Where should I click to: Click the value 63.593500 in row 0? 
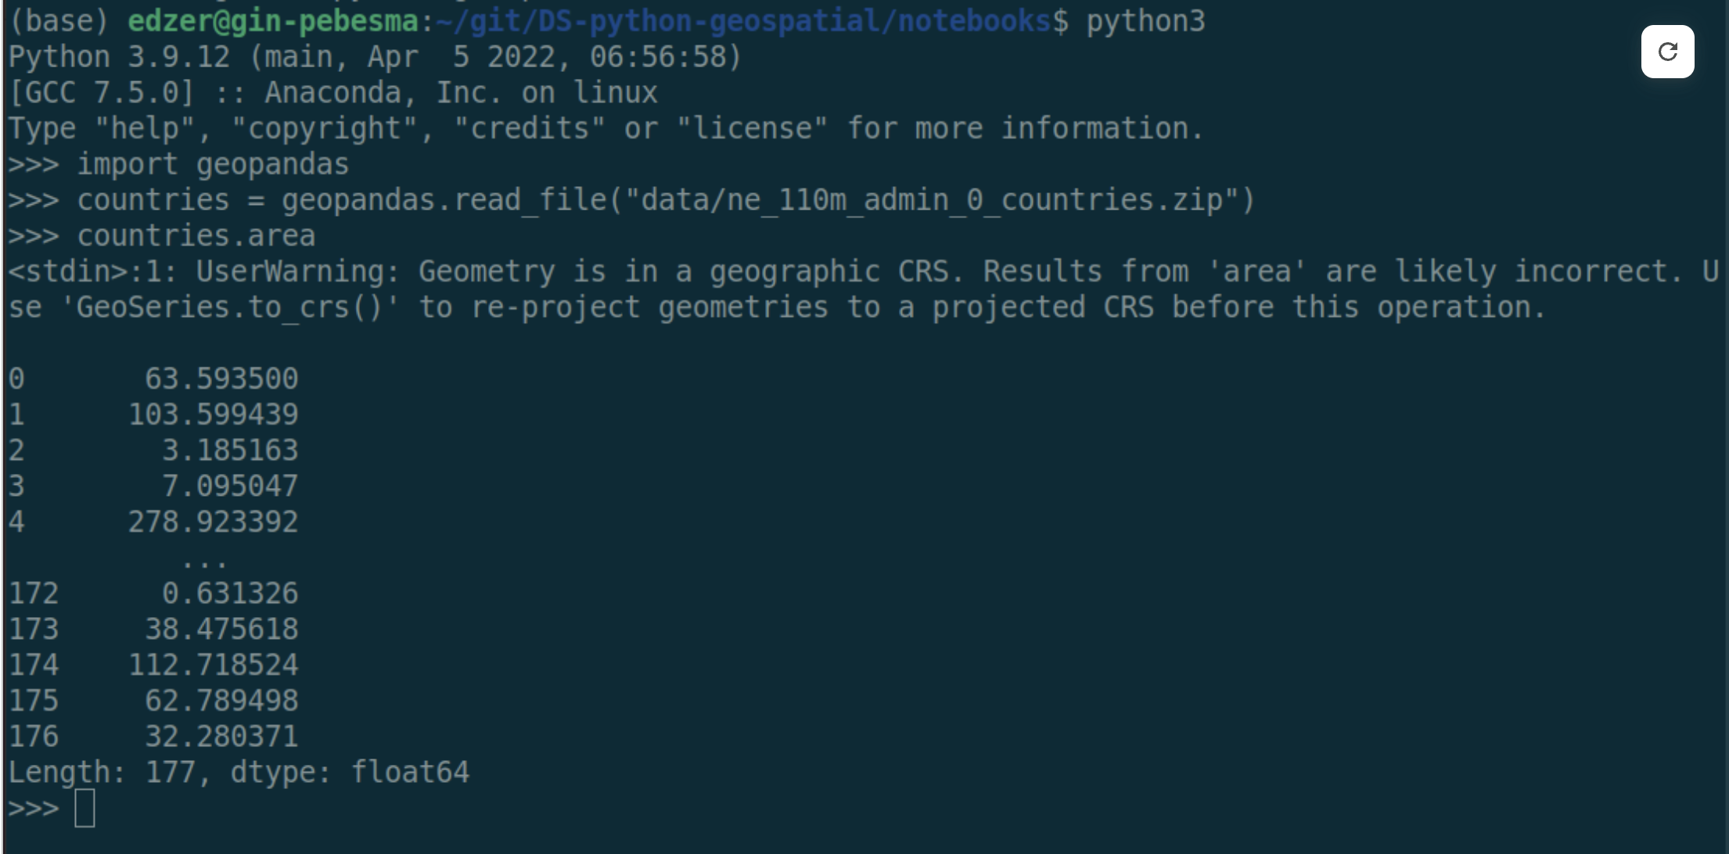point(221,379)
